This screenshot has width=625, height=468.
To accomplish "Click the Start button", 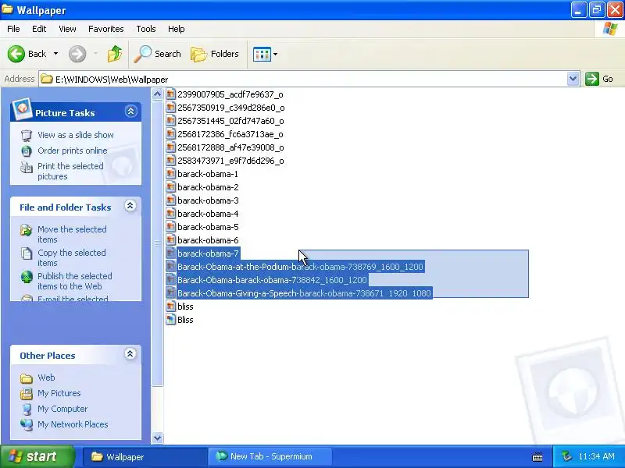I will pos(37,456).
